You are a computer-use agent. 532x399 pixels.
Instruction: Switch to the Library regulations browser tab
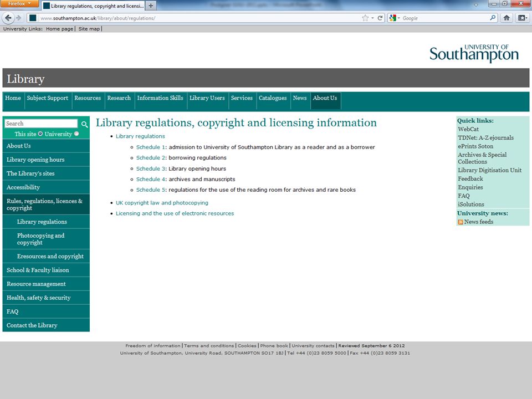pyautogui.click(x=93, y=6)
